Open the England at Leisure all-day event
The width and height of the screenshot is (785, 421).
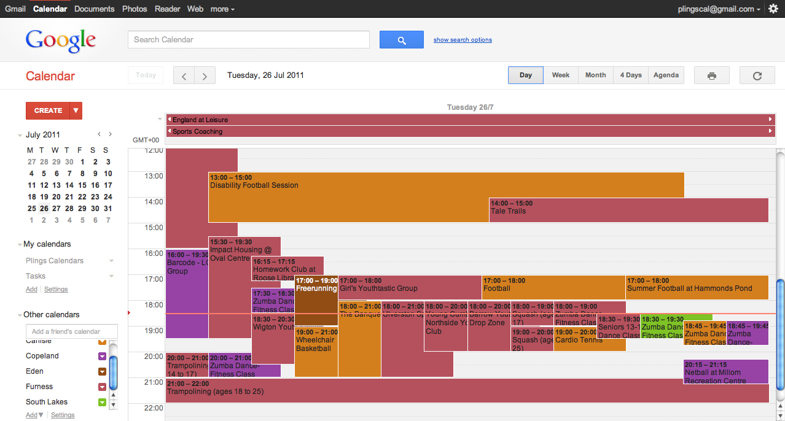[x=470, y=120]
